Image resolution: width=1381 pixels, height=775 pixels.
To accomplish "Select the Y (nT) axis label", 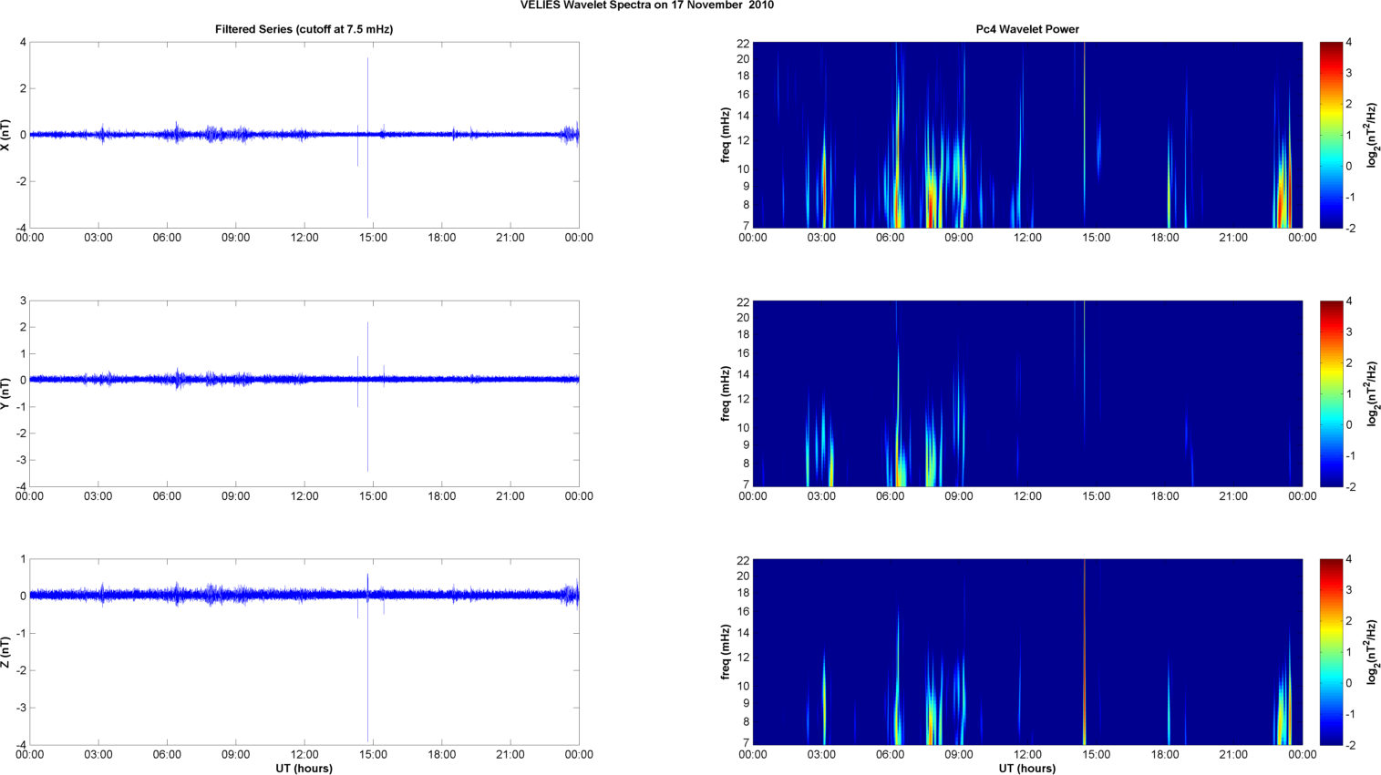I will click(7, 393).
